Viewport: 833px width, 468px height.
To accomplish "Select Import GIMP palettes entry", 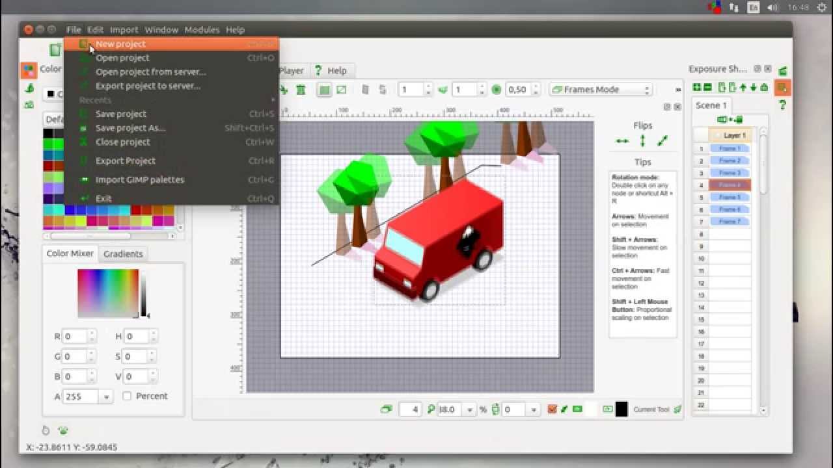I will coord(171,179).
